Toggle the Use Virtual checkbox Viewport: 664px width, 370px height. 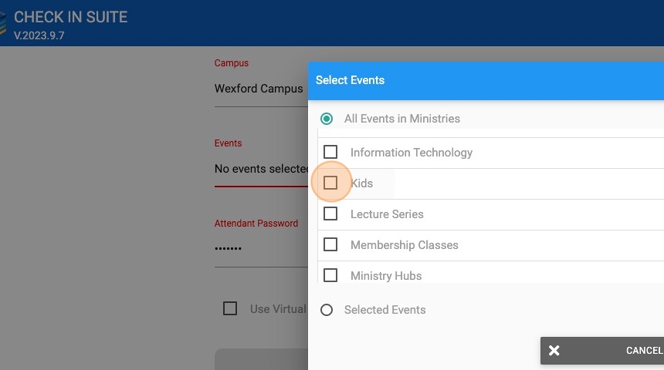pos(230,308)
